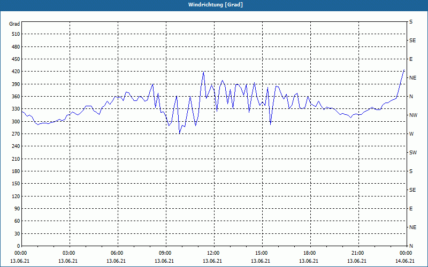
Task: Click the chart title Windrichtung [Grad]
Action: pyautogui.click(x=216, y=5)
